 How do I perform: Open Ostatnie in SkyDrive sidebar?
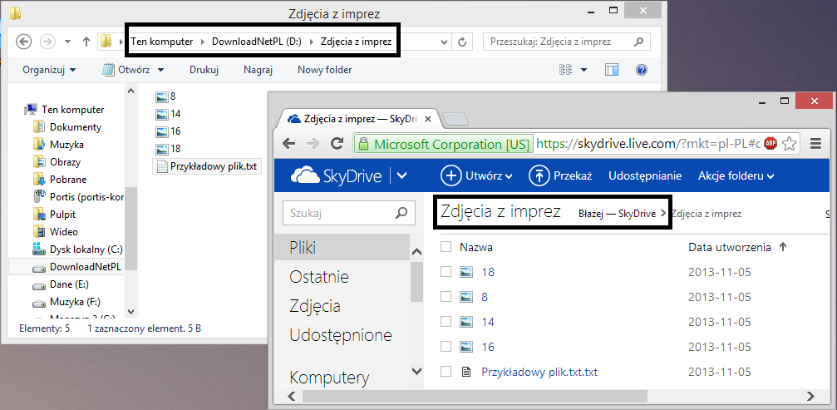319,277
